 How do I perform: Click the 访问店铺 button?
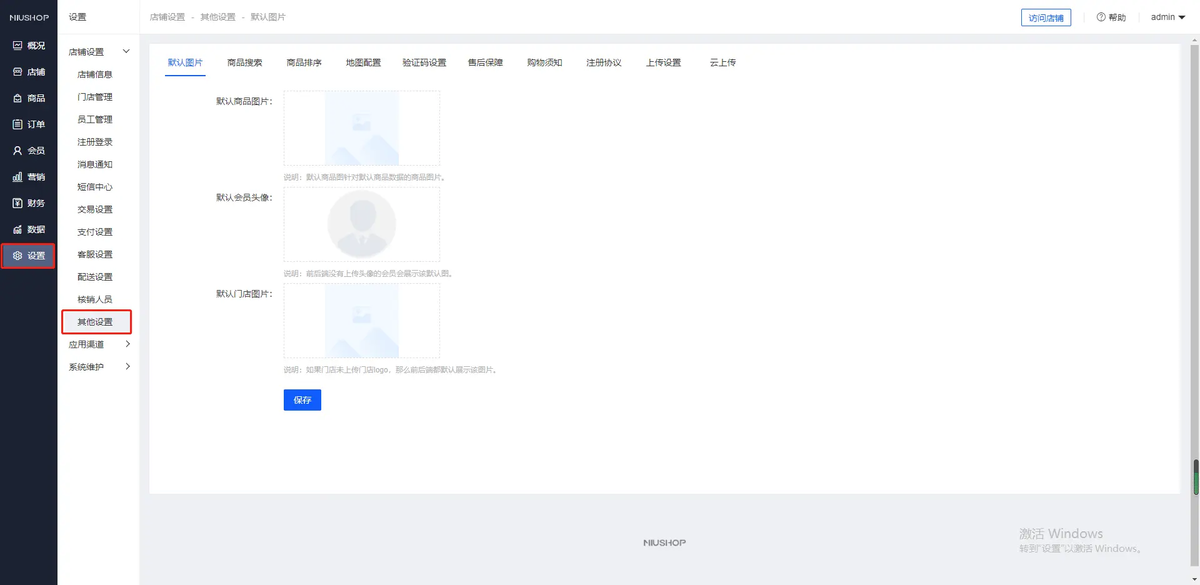pos(1046,17)
